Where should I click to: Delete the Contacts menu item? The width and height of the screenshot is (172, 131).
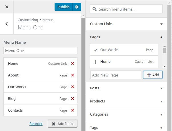click(73, 110)
